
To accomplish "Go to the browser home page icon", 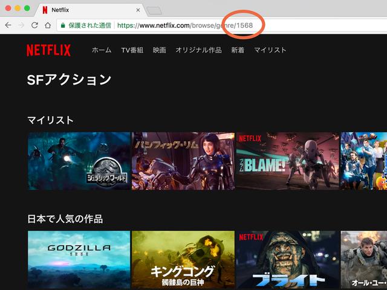I will [48, 25].
